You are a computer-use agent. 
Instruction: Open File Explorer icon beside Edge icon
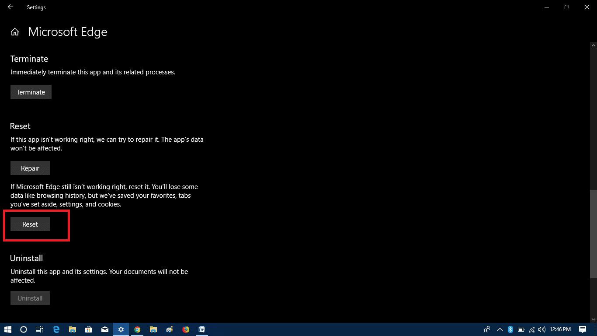click(73, 329)
